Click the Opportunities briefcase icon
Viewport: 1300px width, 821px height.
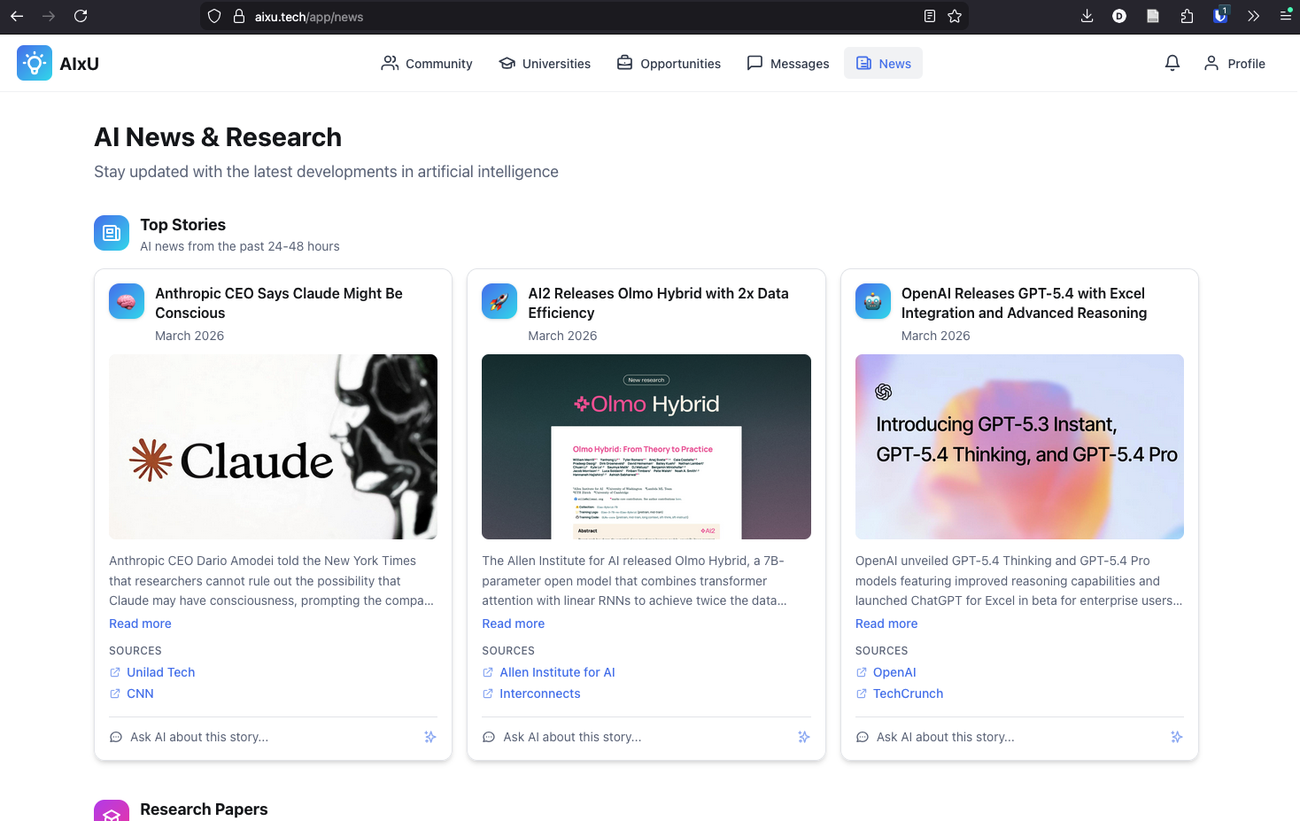pyautogui.click(x=625, y=63)
